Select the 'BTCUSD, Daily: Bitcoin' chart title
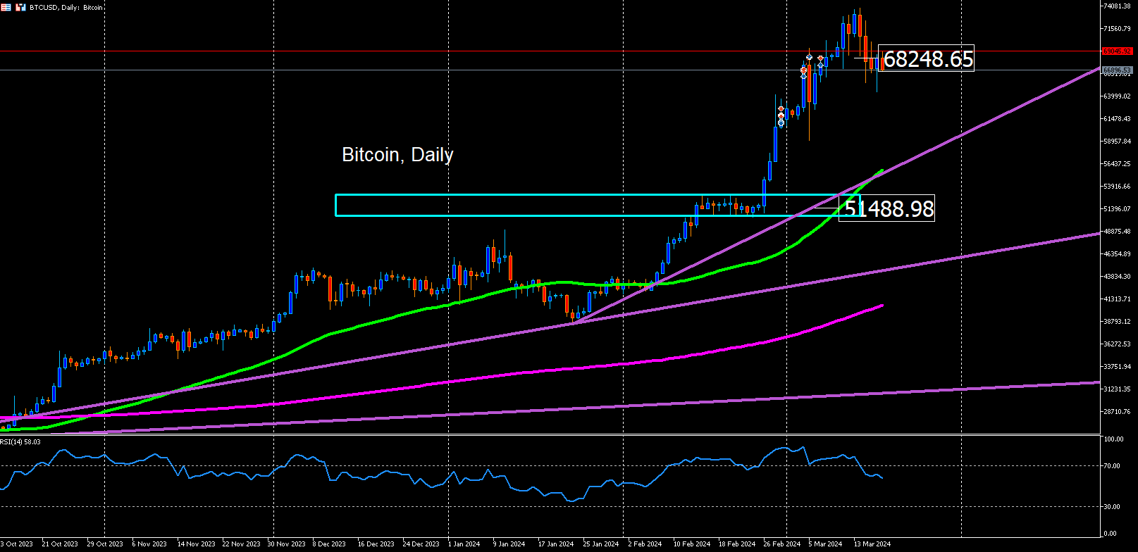 [x=66, y=7]
